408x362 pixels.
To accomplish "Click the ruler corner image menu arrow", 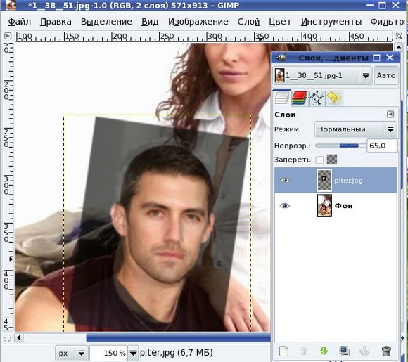I will 8,36.
